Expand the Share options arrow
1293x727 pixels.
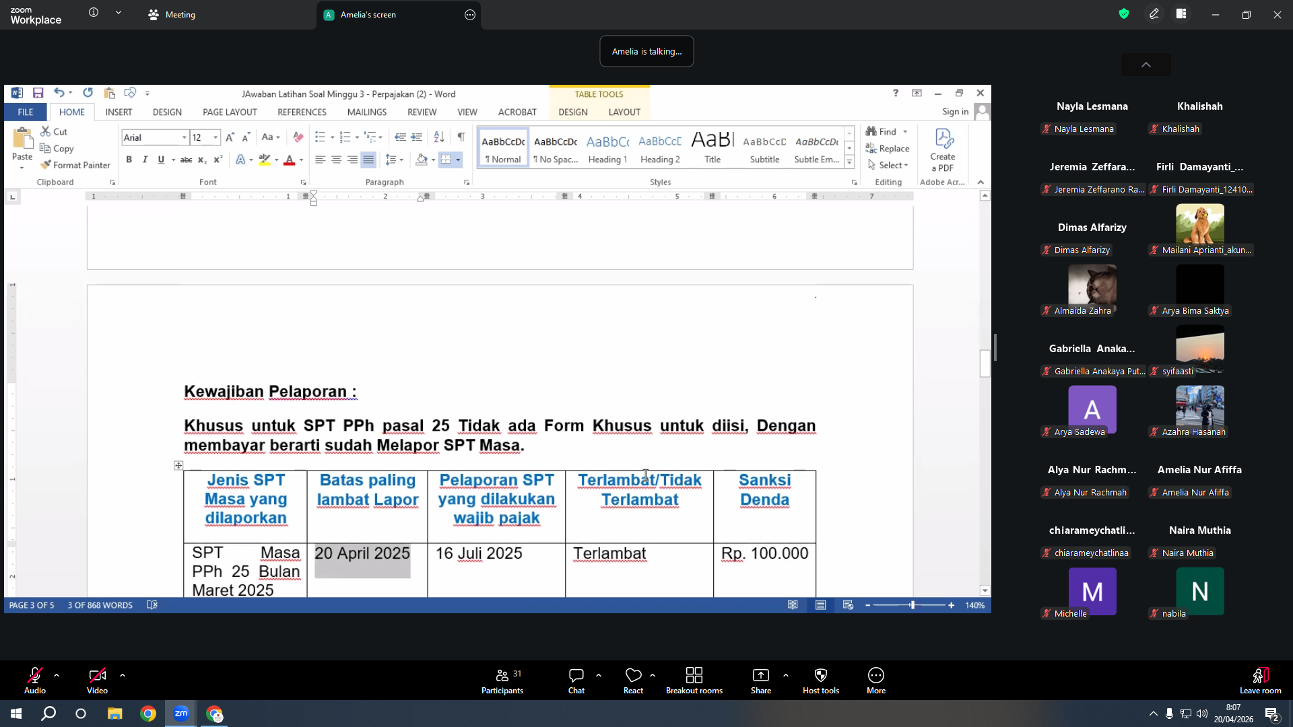point(786,675)
